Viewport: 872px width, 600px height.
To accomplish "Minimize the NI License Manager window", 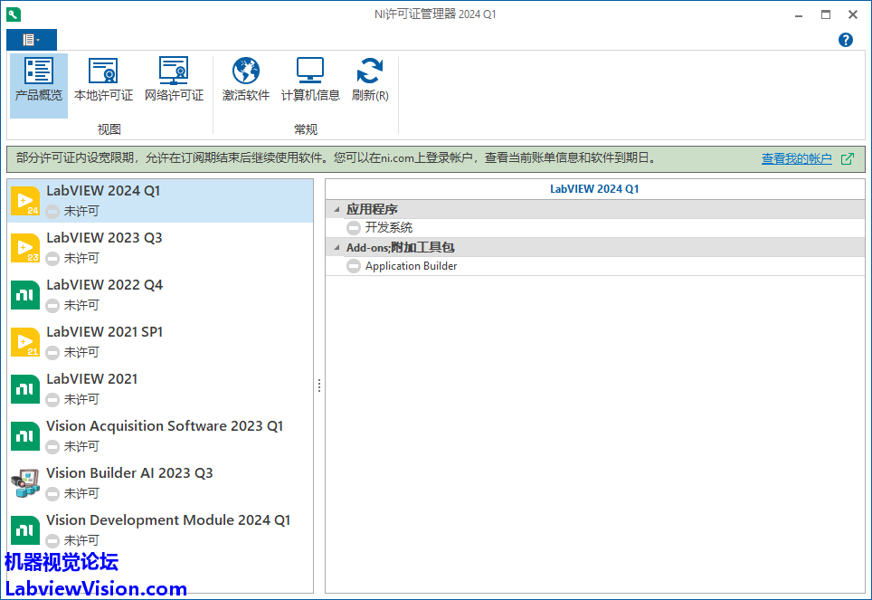I will [799, 15].
